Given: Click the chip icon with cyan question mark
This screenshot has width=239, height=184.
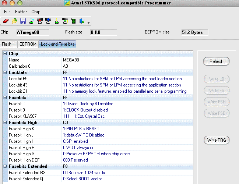Looking at the screenshot, I should [31, 21].
